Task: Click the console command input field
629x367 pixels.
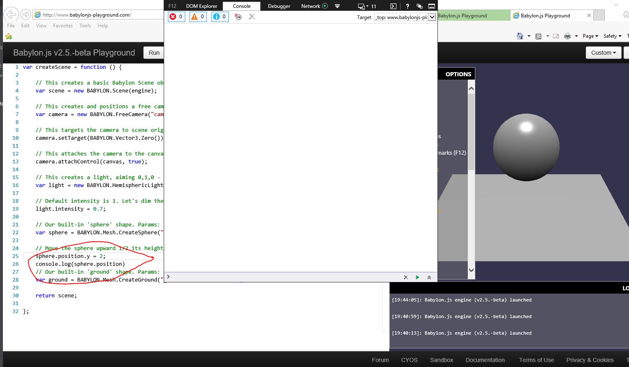Action: click(285, 277)
